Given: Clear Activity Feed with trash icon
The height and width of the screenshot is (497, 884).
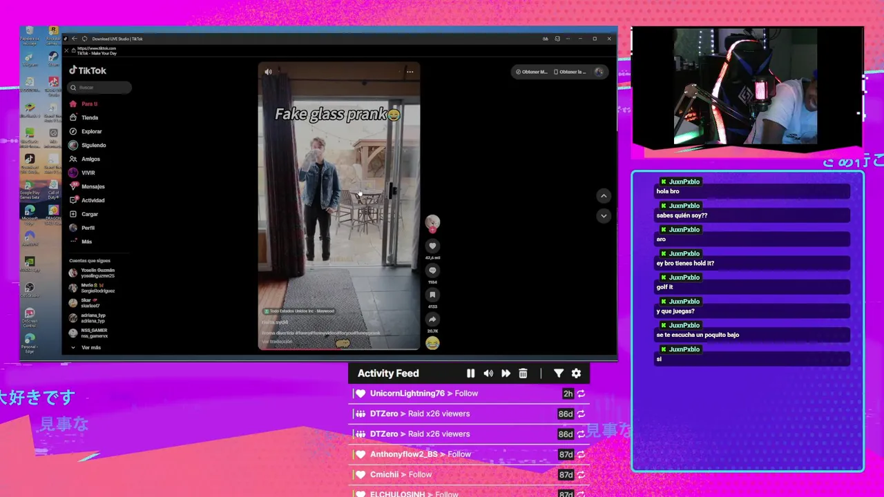Looking at the screenshot, I should [x=523, y=373].
